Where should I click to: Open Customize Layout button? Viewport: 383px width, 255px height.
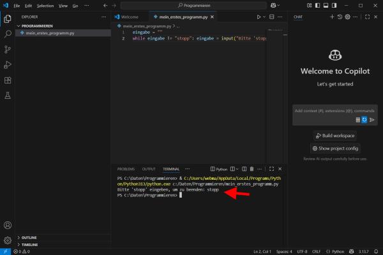(309, 5)
